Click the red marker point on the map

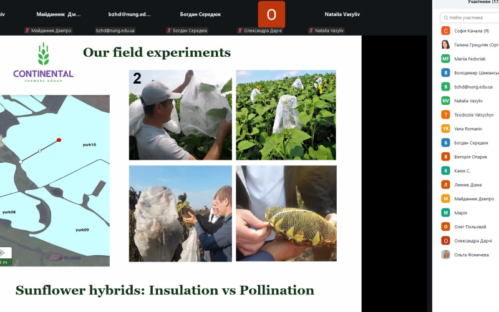(x=59, y=140)
